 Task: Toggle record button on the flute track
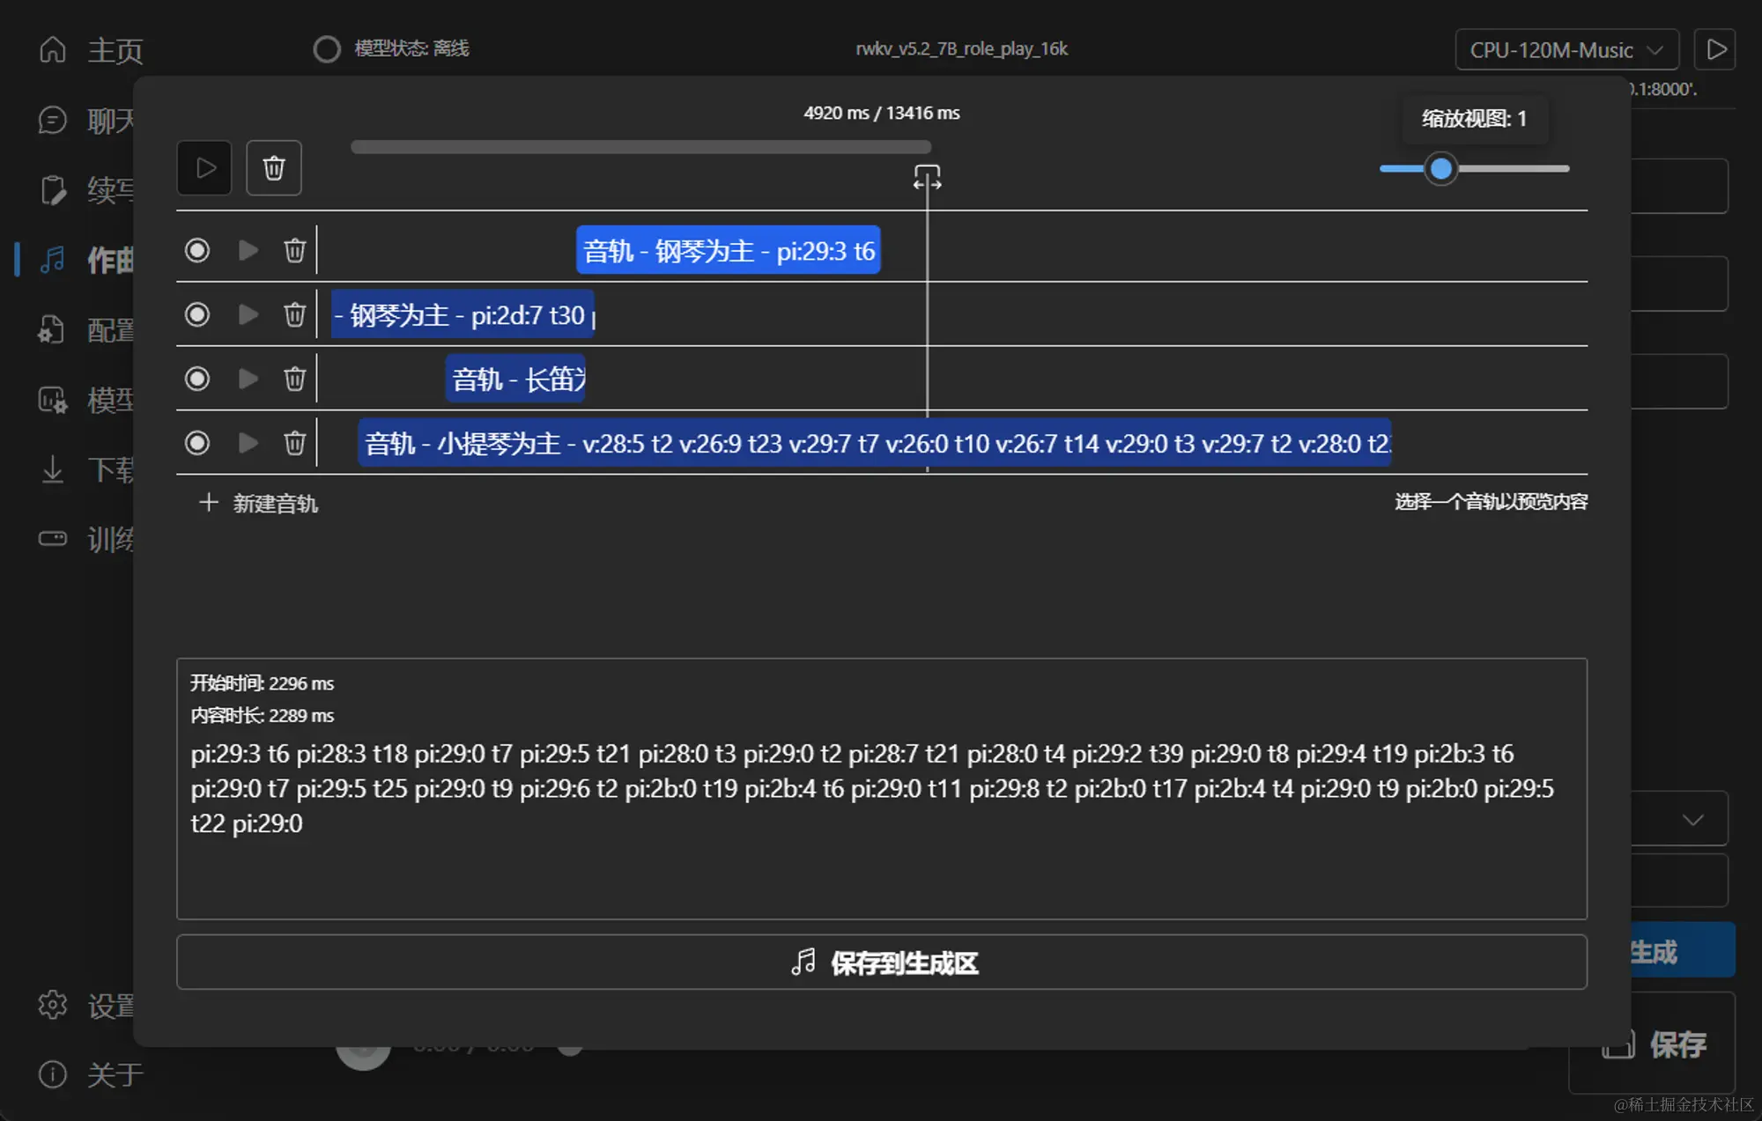point(197,379)
